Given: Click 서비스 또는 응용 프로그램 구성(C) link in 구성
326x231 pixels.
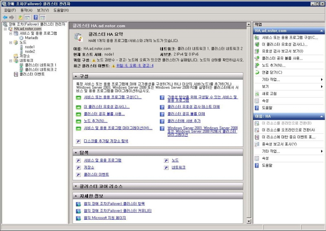Looking at the screenshot, I should [112, 97].
